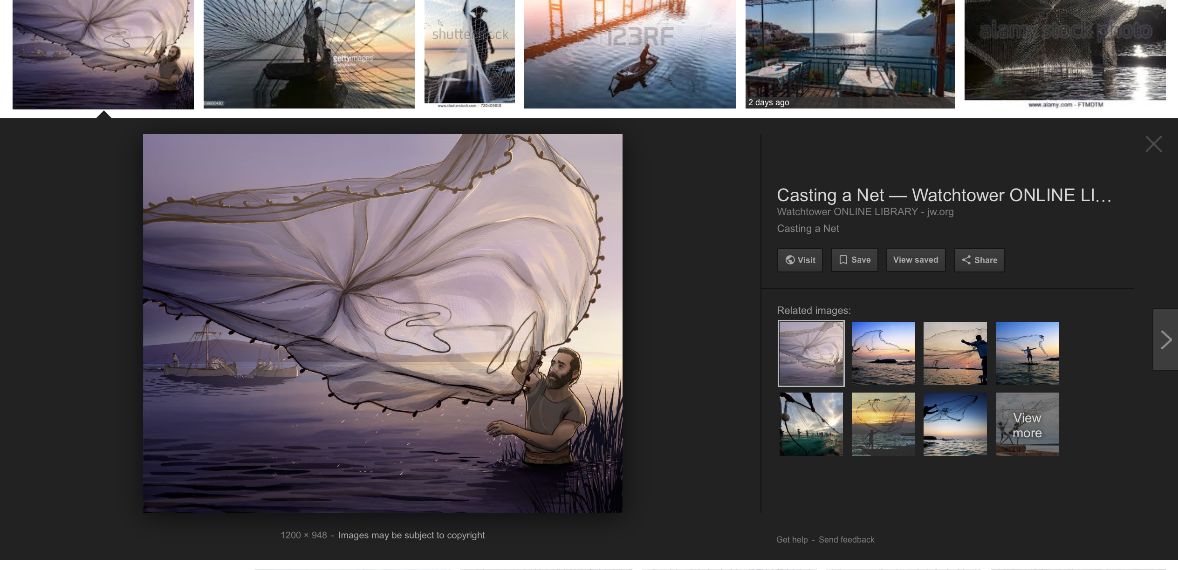Open the '2 days ago' seaside terrace thumbnail
1178x570 pixels.
[850, 54]
